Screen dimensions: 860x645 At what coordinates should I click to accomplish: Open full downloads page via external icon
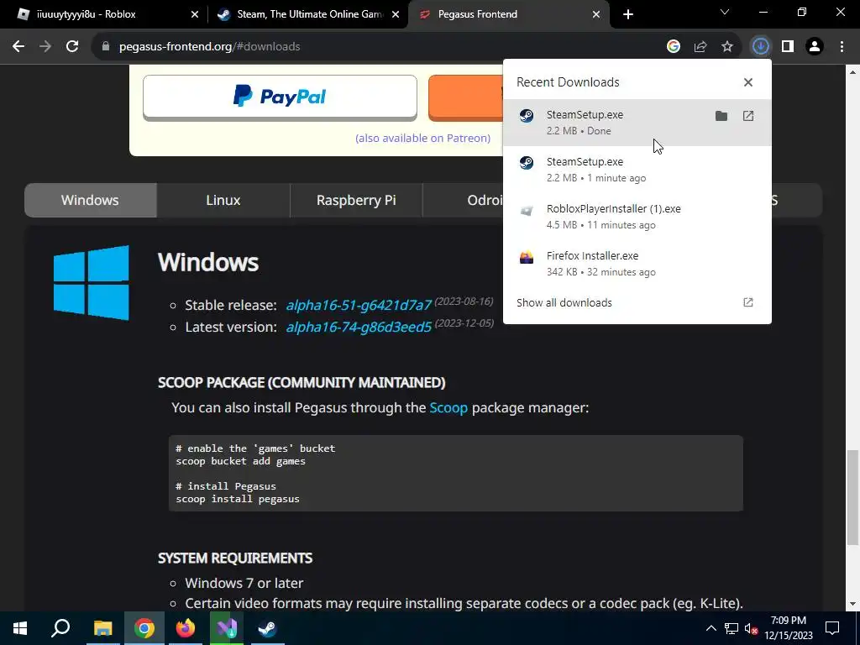click(x=748, y=302)
